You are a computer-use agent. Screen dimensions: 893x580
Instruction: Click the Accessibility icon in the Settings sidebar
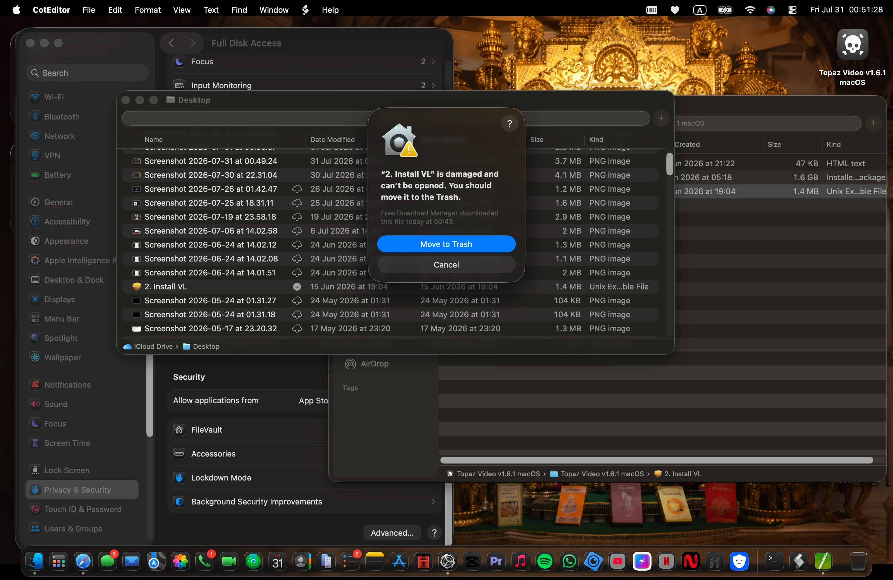[35, 221]
